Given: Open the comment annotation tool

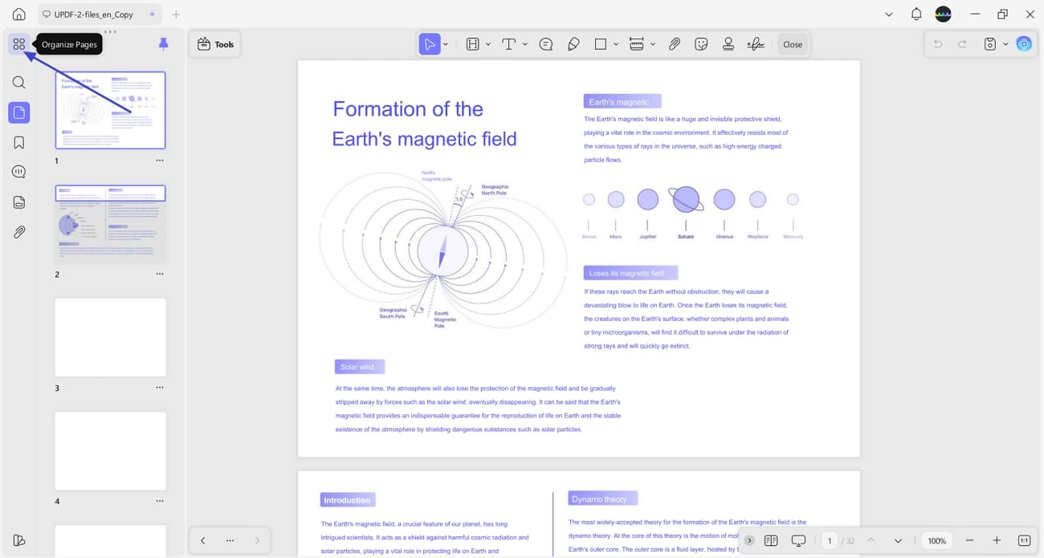Looking at the screenshot, I should coord(545,44).
